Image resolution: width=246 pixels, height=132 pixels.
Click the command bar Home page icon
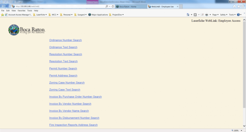(x=188, y=15)
